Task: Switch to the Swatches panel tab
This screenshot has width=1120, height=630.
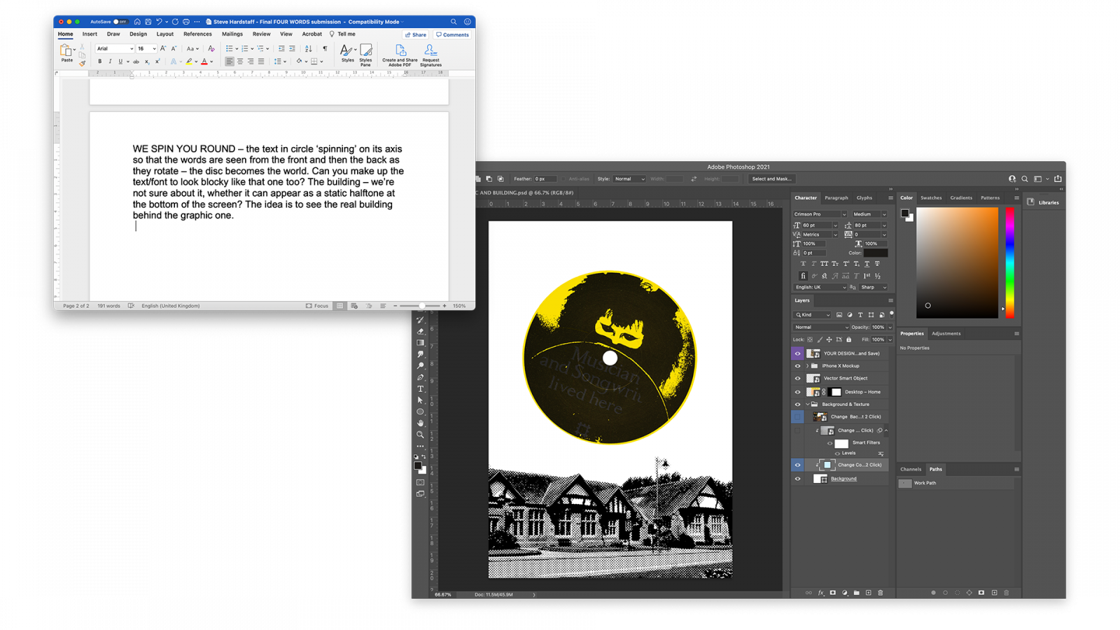Action: [x=930, y=198]
